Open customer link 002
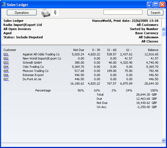Viewport: 167px width, 148px height. (x=6, y=58)
